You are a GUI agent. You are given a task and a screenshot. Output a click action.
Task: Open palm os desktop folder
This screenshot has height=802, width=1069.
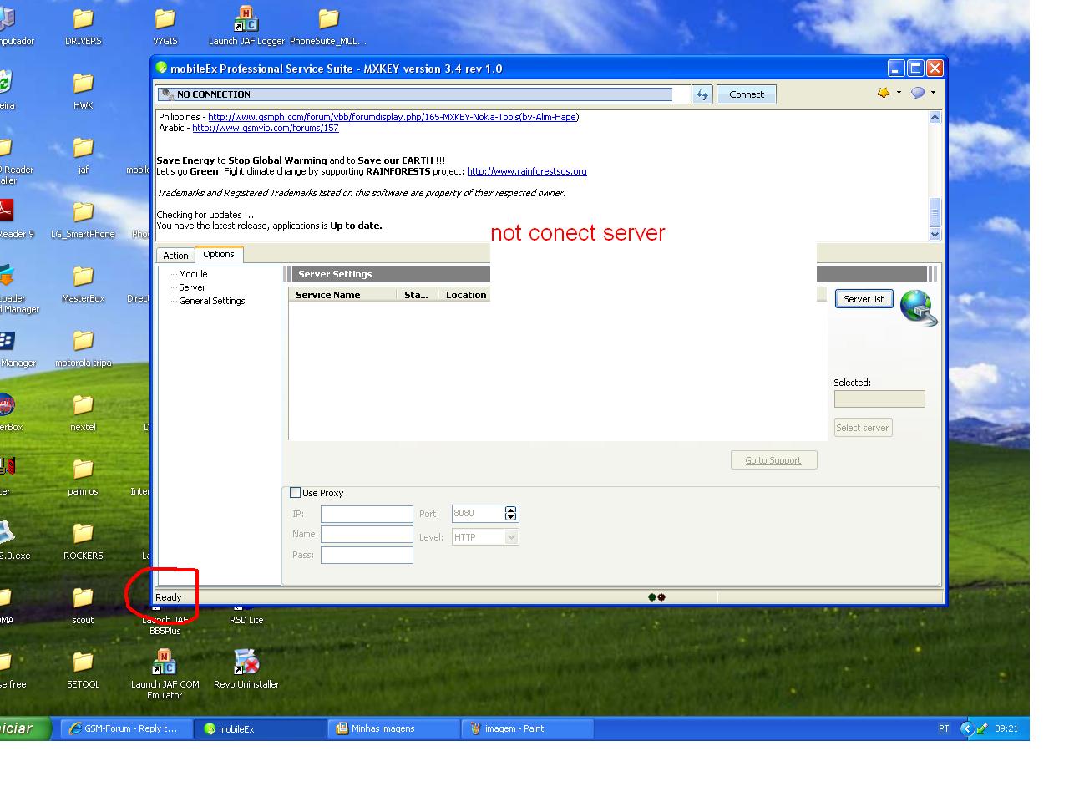[x=83, y=476]
